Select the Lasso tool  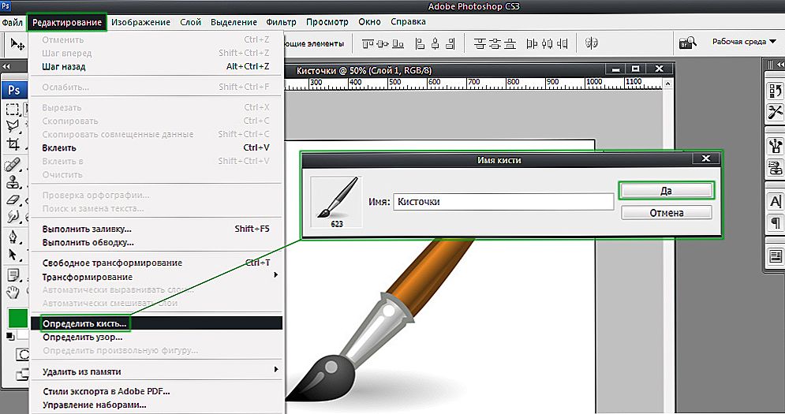[13, 126]
